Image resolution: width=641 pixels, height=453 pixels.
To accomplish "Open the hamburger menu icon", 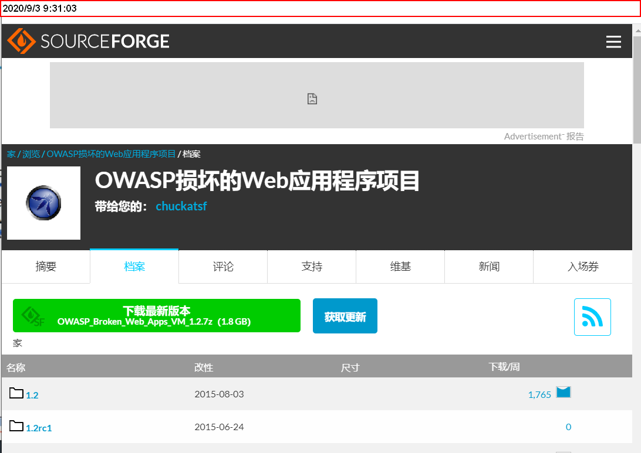I will coord(613,42).
